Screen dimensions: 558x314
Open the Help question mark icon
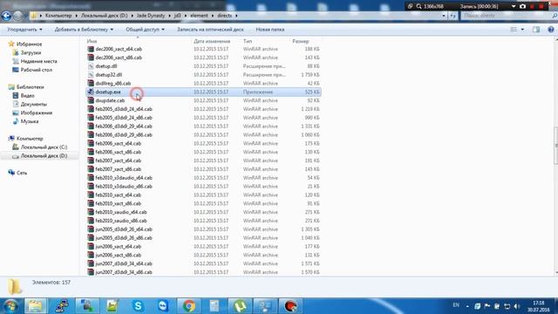pos(551,30)
